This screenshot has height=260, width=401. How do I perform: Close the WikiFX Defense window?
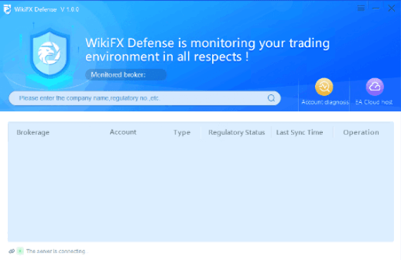point(391,8)
